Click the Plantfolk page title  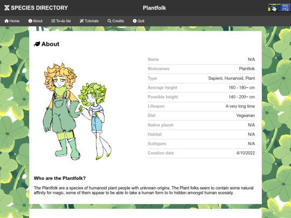click(x=155, y=8)
